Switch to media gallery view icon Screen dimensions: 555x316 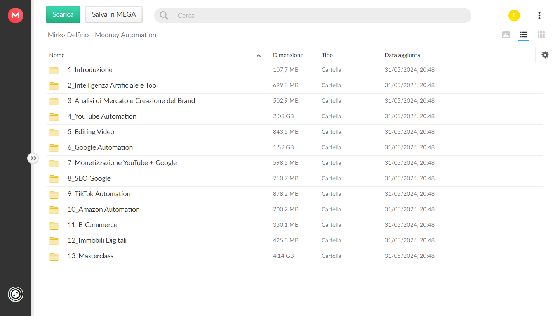[x=506, y=35]
